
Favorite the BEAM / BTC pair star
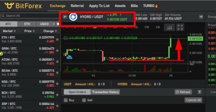[x=57, y=73]
